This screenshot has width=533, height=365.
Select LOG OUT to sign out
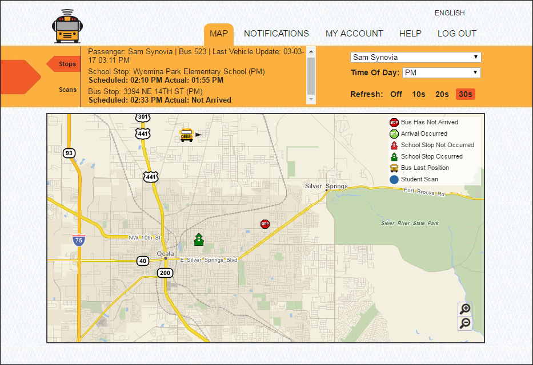click(456, 34)
